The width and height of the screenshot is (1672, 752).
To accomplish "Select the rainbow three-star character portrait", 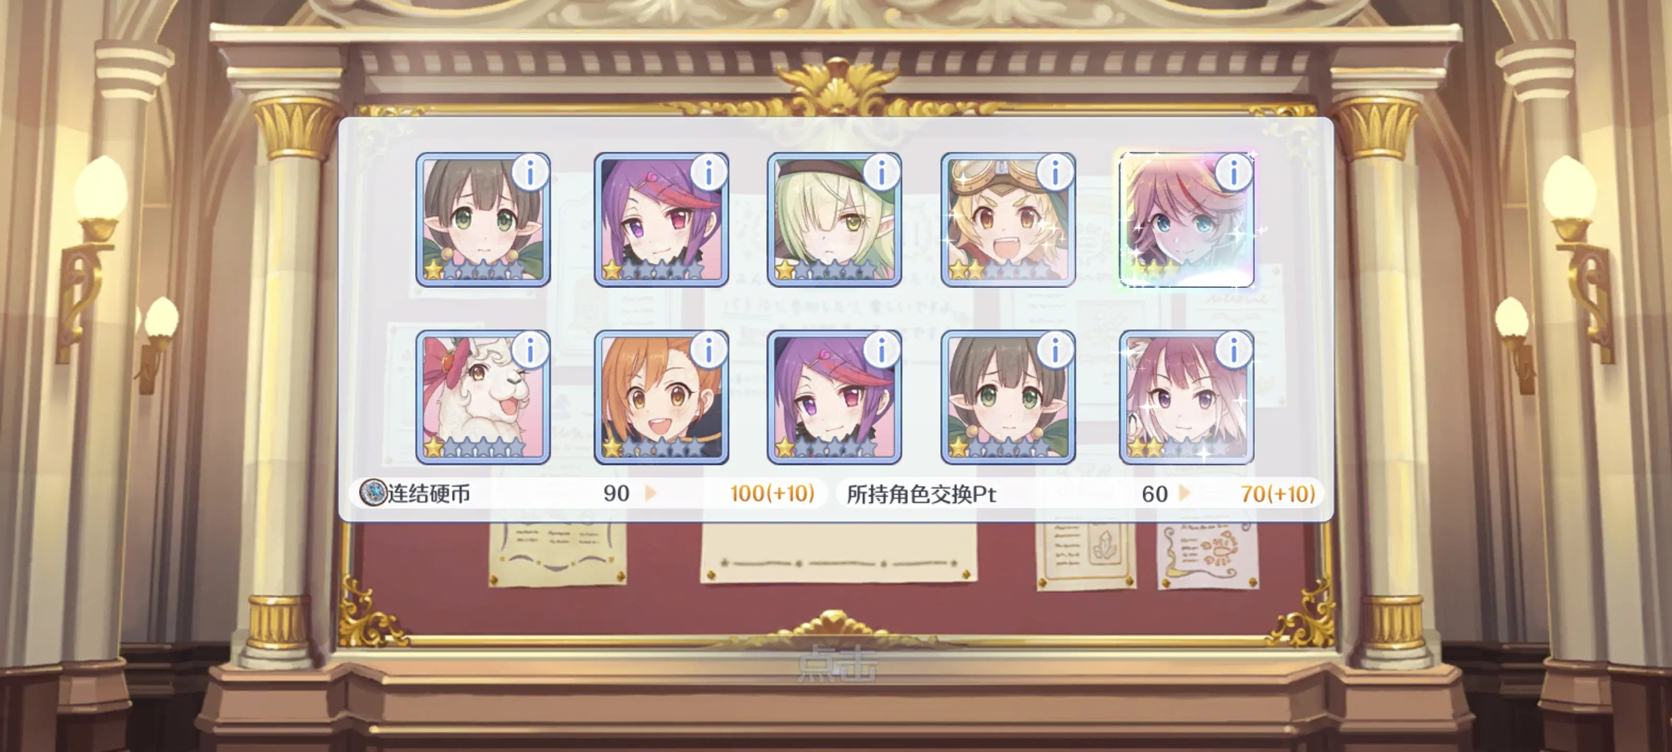I will [x=1186, y=219].
